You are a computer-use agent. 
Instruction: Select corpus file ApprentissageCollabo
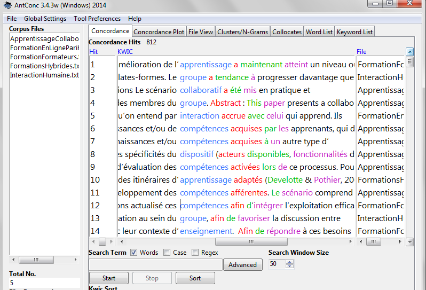tap(44, 39)
